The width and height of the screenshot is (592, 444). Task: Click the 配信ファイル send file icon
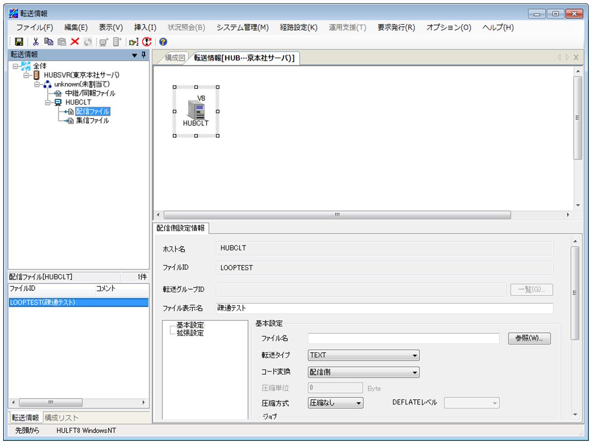pyautogui.click(x=70, y=112)
